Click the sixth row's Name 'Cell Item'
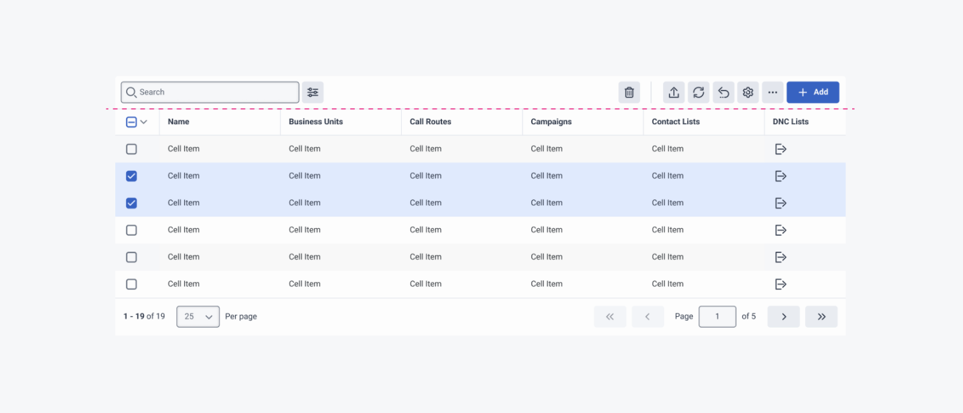963x413 pixels. tap(183, 284)
